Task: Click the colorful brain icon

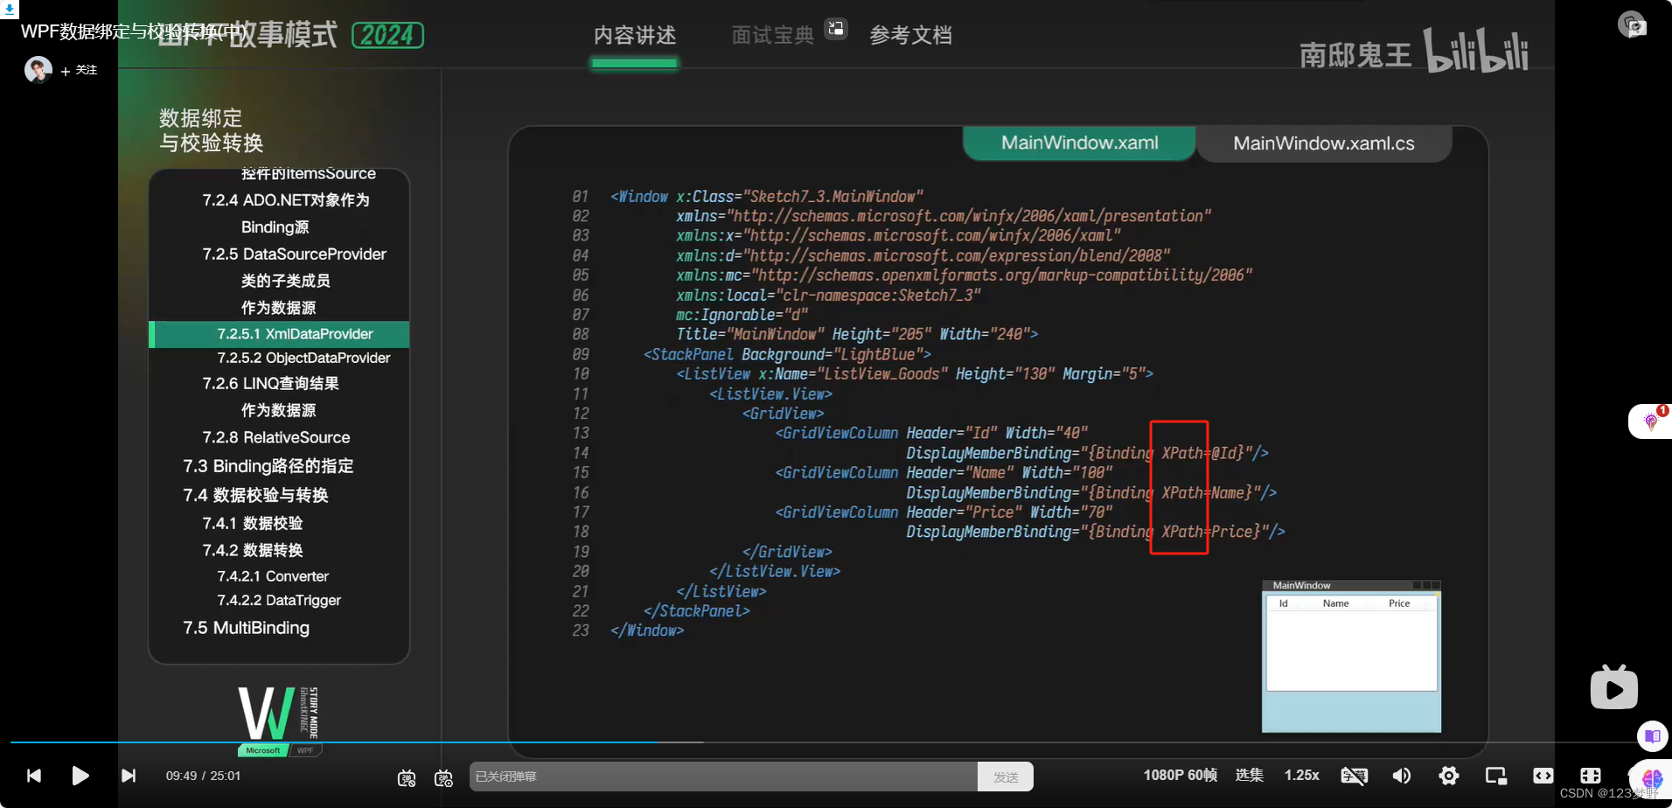Action: 1651,778
